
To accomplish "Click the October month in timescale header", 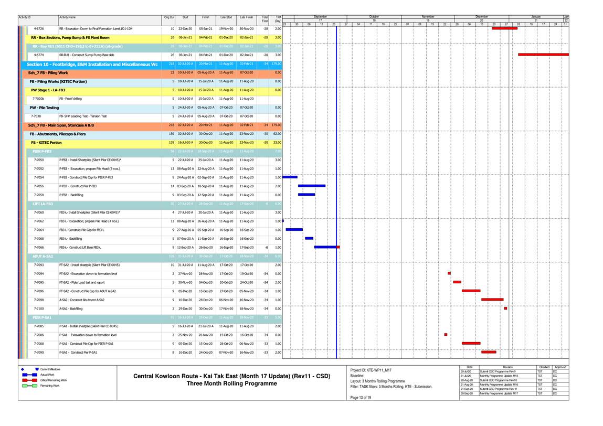I will (x=374, y=17).
